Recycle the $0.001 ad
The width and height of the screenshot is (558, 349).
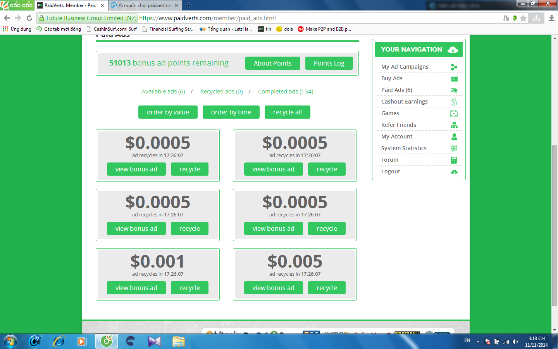tap(189, 288)
